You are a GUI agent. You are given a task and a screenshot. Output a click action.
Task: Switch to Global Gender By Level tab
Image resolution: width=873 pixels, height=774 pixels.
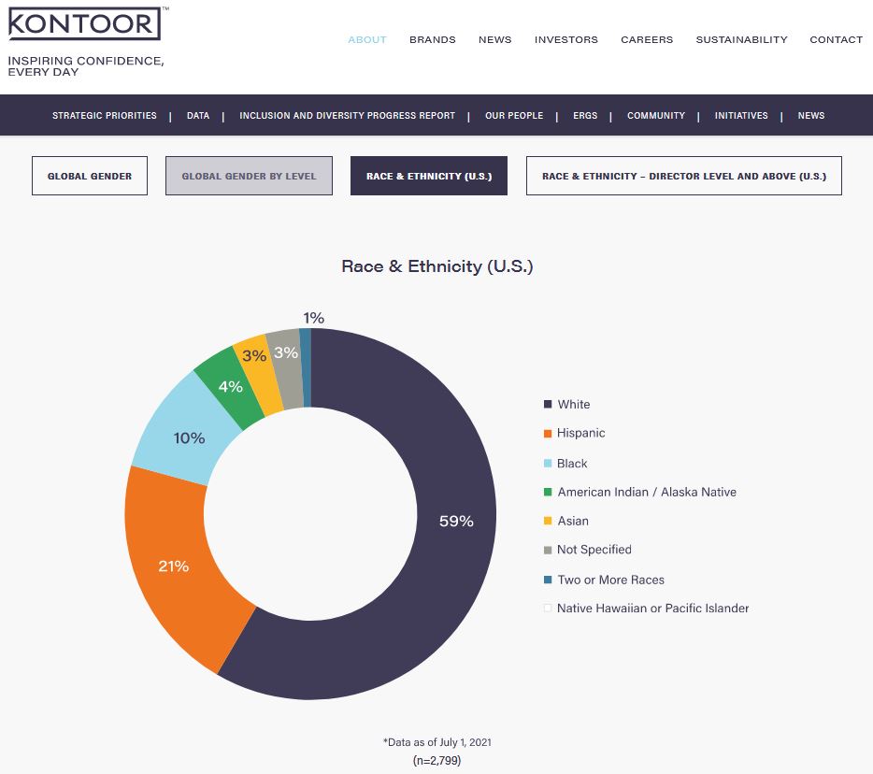point(249,176)
